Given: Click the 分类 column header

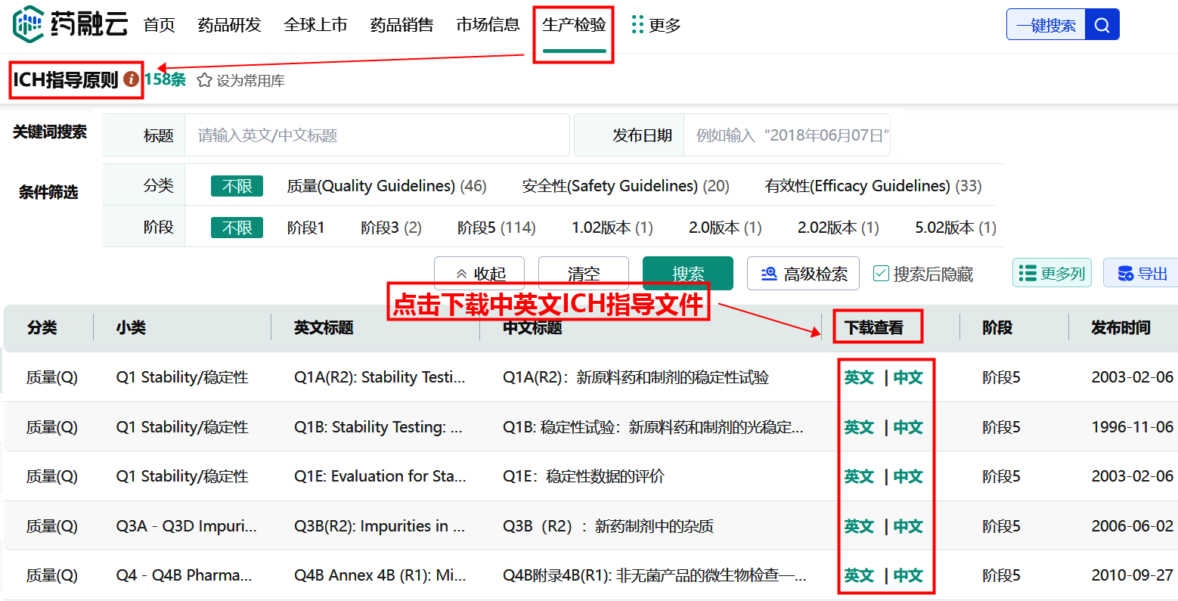Looking at the screenshot, I should pos(42,327).
